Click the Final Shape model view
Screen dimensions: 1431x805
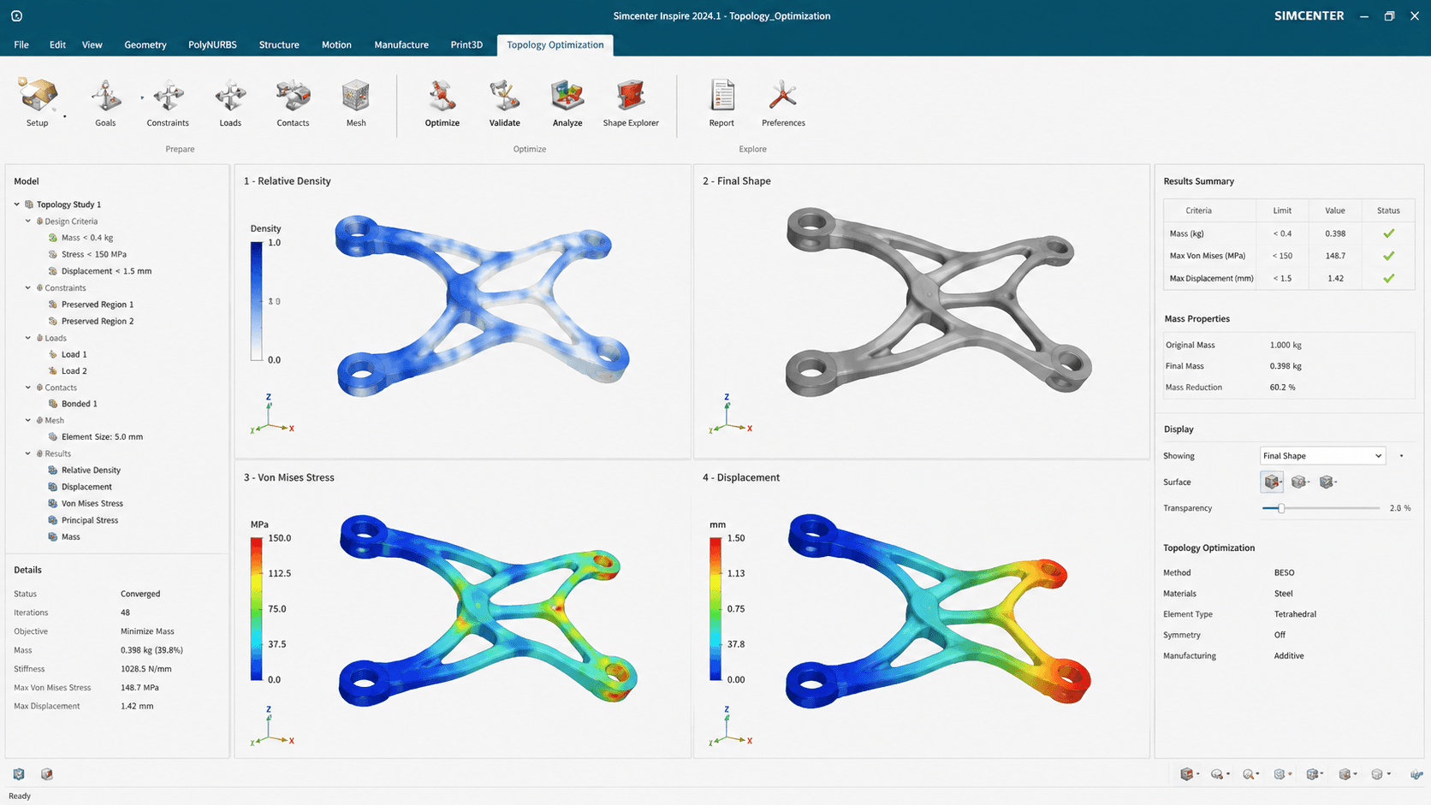(x=938, y=301)
